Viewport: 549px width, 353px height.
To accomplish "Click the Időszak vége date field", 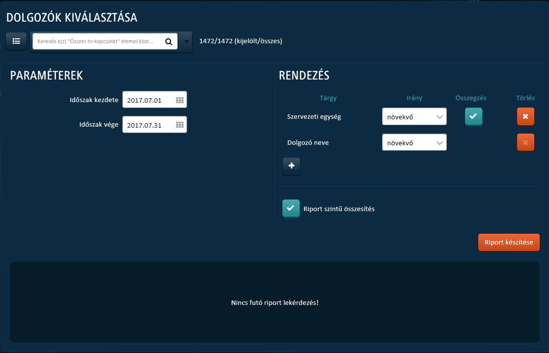I will [x=154, y=125].
